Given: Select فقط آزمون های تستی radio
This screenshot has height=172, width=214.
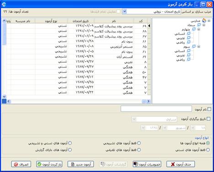Looking at the screenshot, I should [x=208, y=150].
